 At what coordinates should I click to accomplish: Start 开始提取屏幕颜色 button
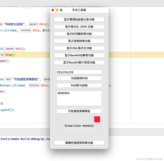[79, 111]
